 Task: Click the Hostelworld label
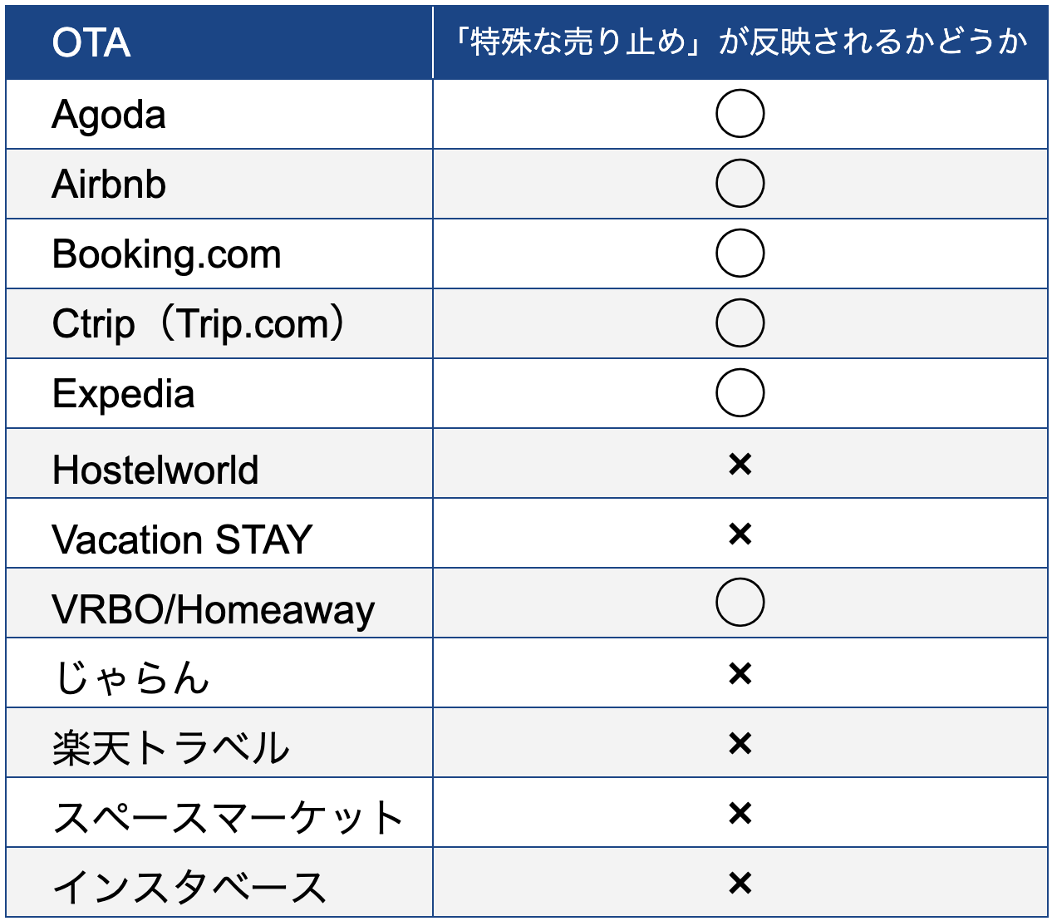pos(155,470)
